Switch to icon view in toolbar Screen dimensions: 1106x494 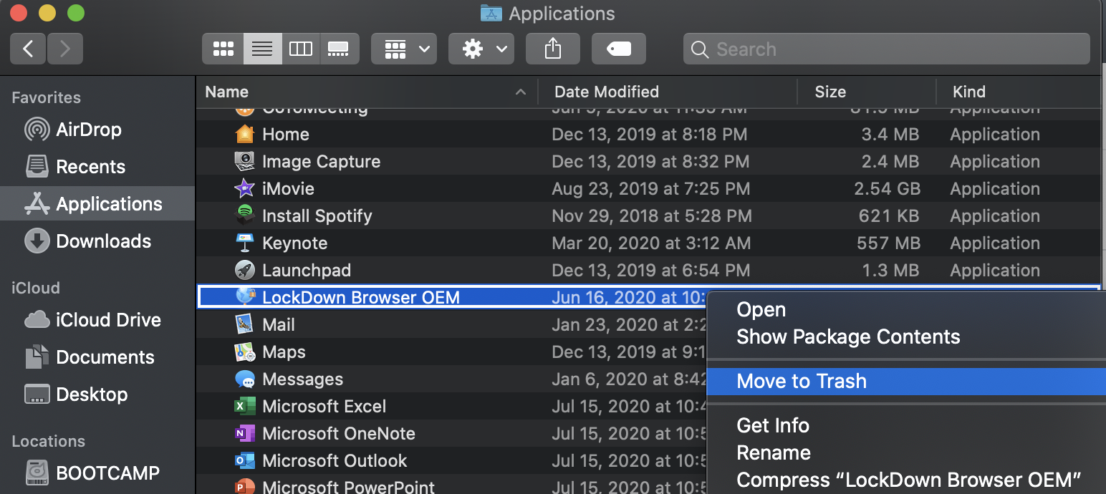click(223, 49)
